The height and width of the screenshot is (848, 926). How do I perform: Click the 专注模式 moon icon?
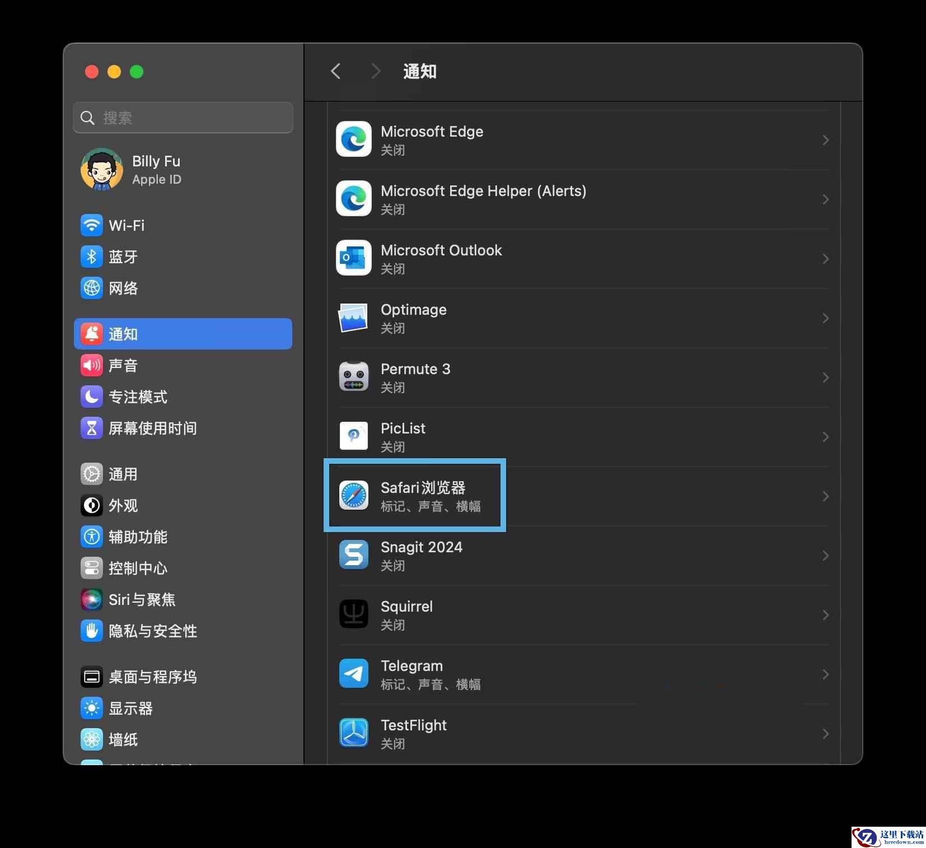click(x=92, y=397)
